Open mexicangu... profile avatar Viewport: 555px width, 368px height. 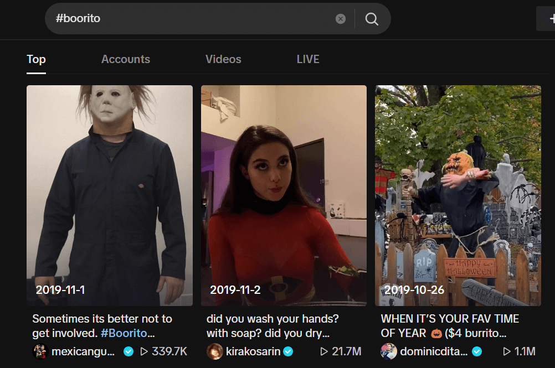pyautogui.click(x=40, y=351)
